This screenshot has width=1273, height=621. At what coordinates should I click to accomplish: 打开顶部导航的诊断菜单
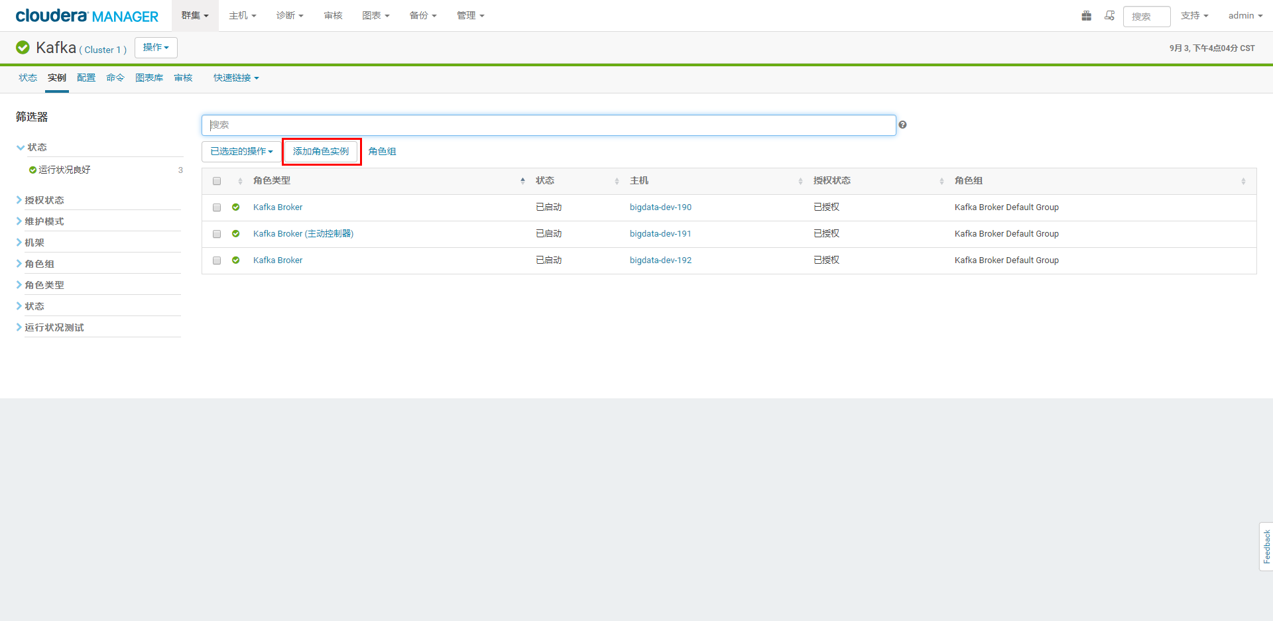290,15
